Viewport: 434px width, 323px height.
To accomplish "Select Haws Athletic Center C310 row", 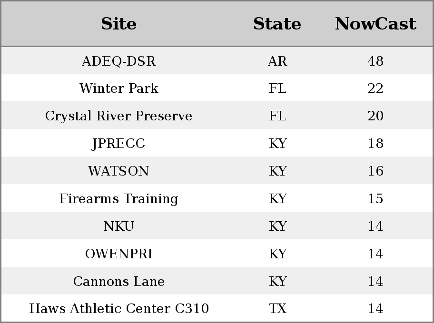I will pos(217,308).
